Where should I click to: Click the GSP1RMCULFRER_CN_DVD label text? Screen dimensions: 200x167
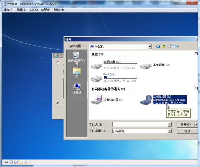[x=169, y=100]
